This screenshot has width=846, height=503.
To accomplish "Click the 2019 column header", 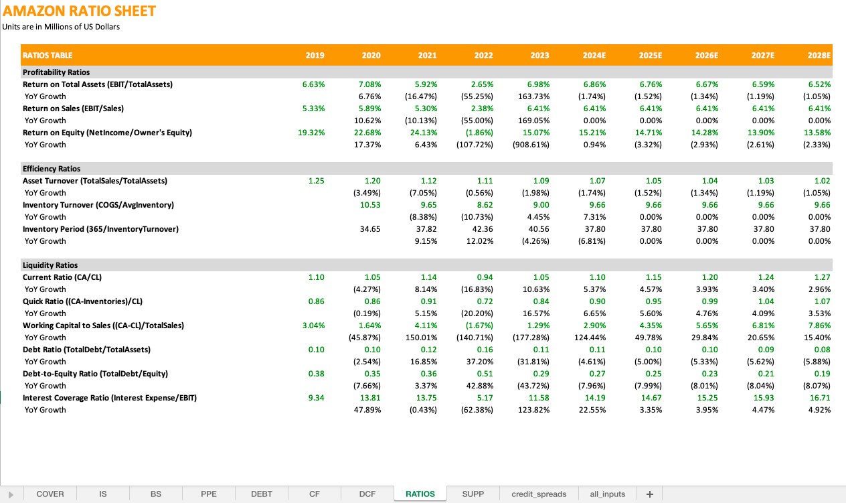I will click(x=315, y=56).
